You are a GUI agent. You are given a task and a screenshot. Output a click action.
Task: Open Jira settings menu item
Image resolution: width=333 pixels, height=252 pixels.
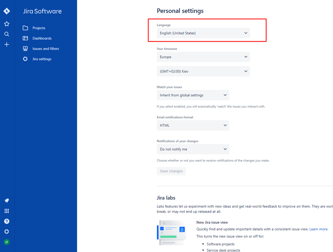click(x=42, y=59)
